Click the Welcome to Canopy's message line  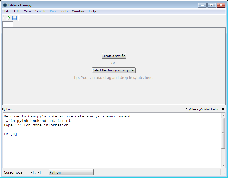(68, 116)
